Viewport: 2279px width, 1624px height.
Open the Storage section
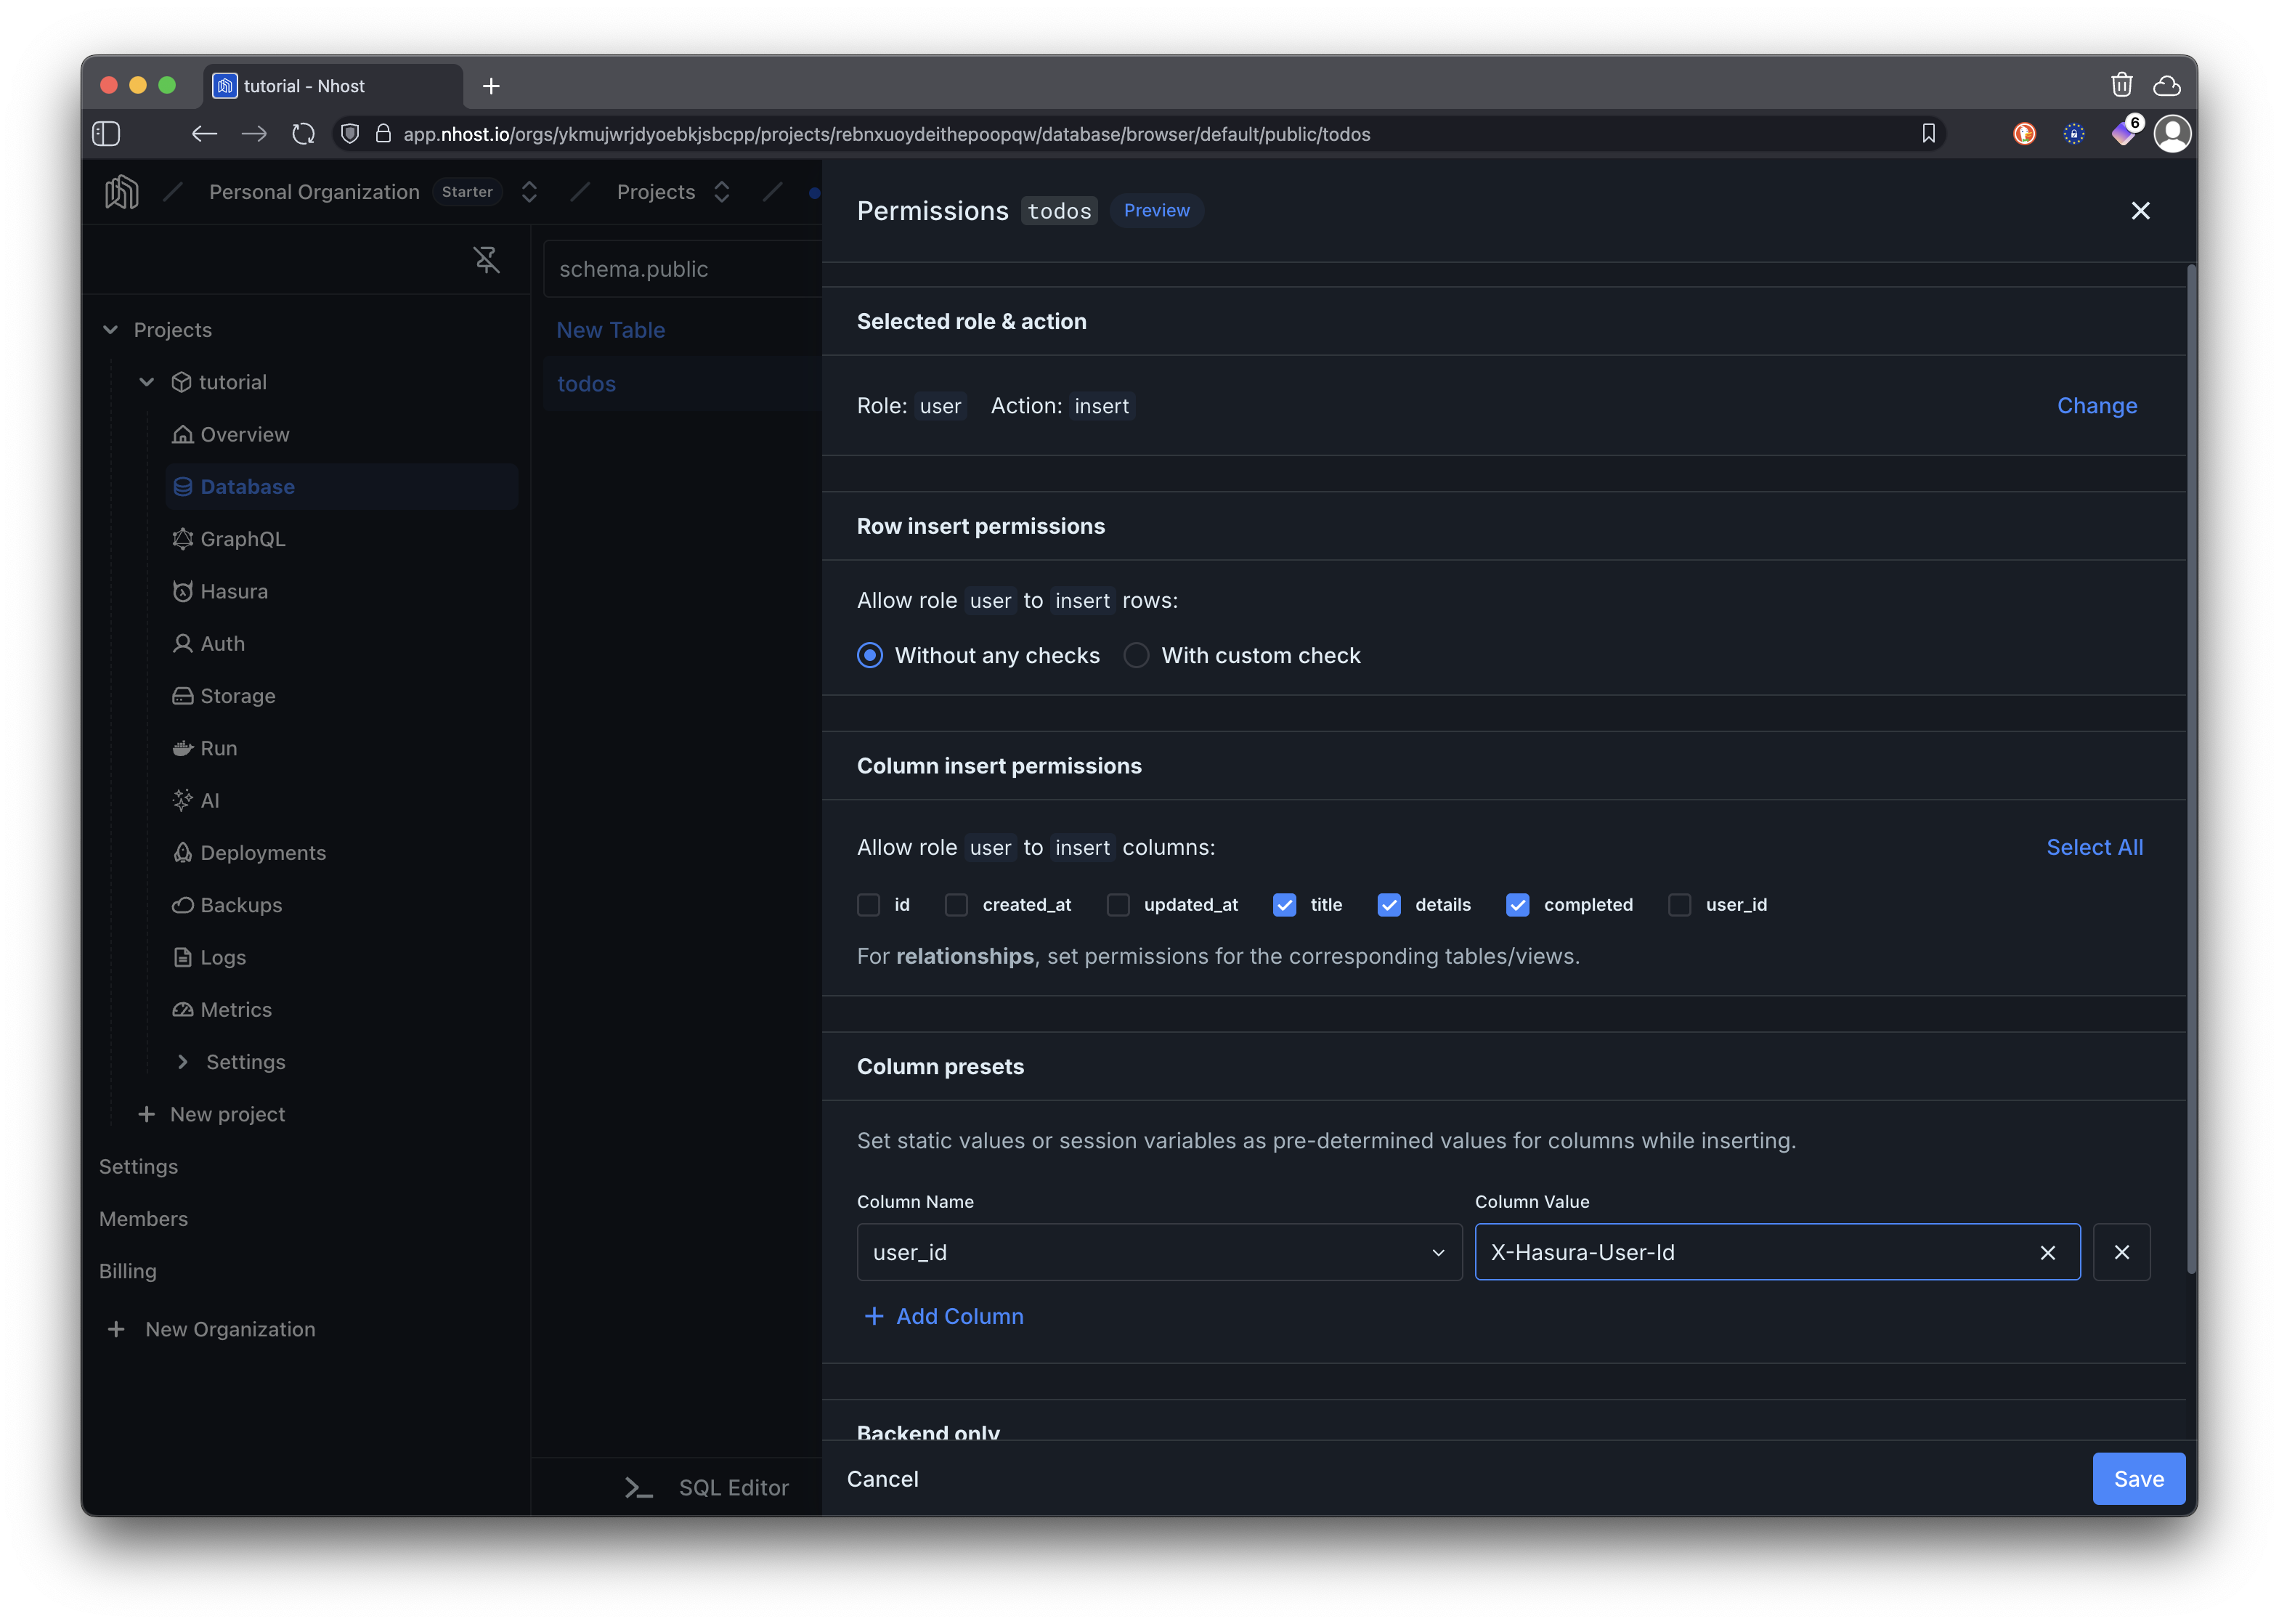coord(237,695)
